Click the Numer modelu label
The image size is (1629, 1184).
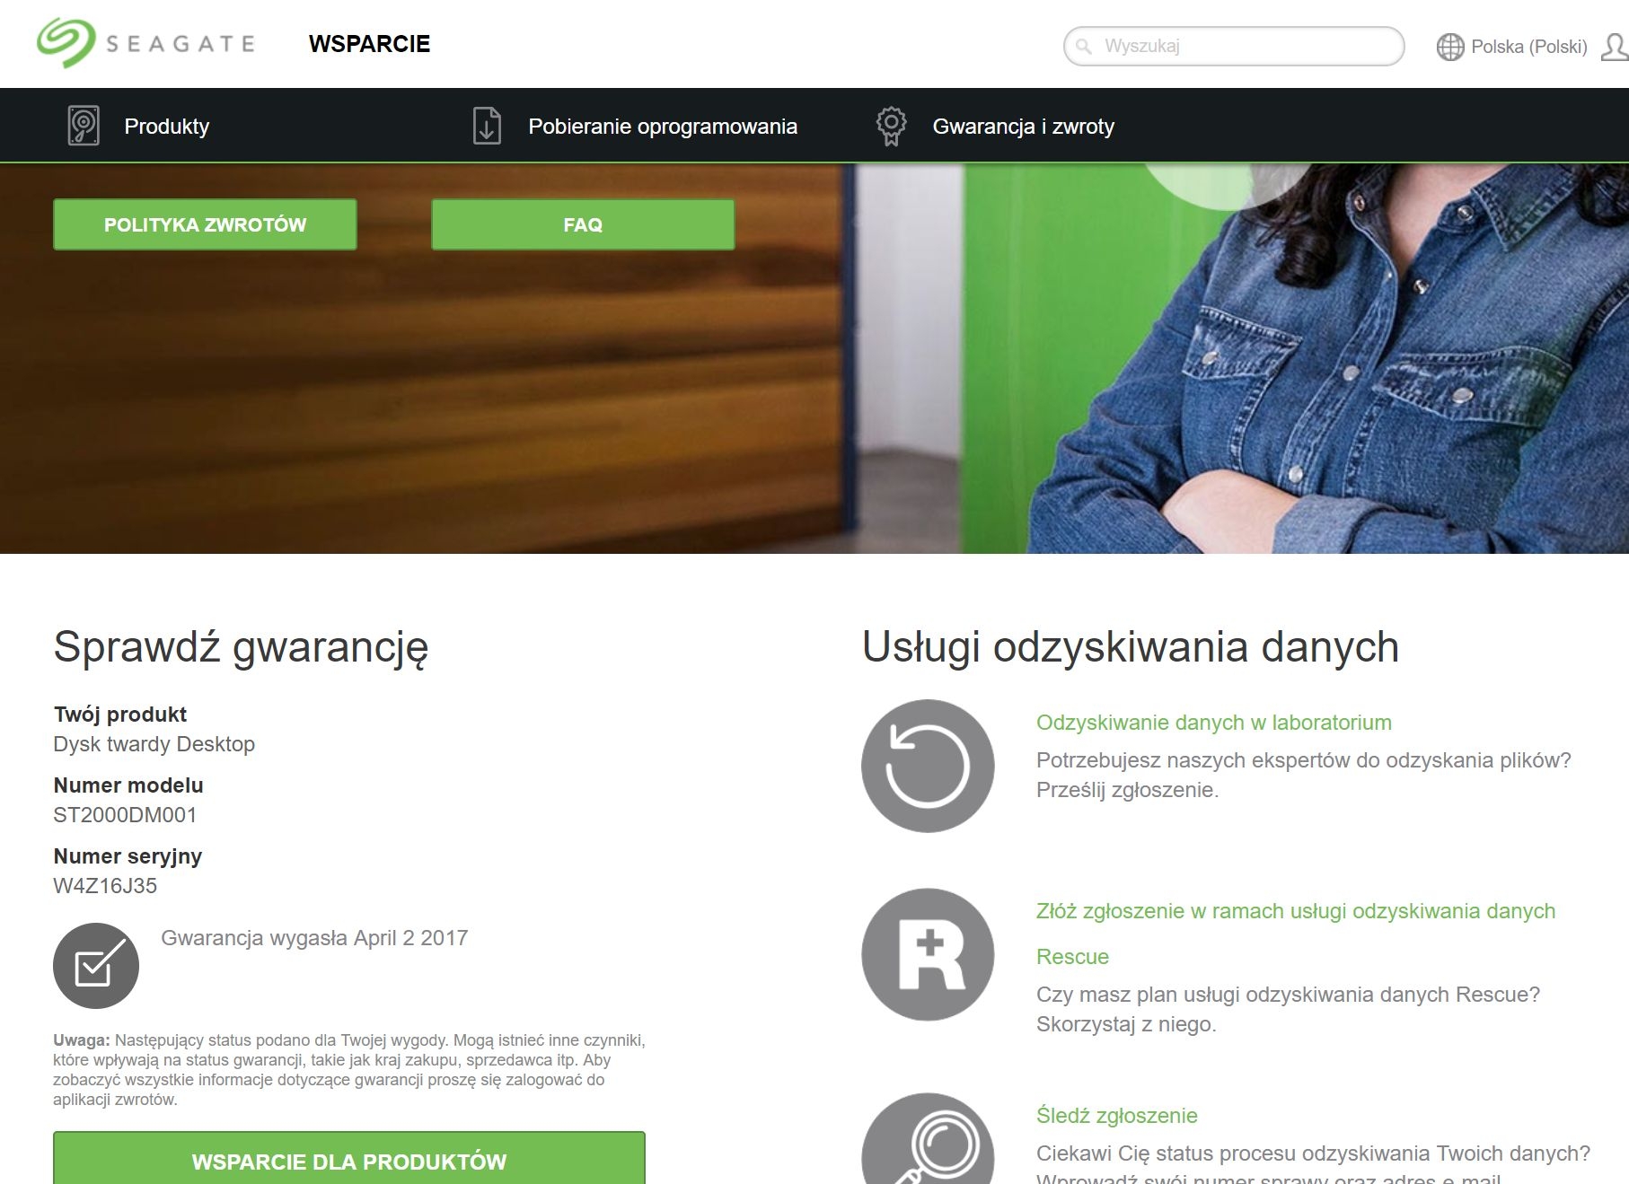coord(128,785)
